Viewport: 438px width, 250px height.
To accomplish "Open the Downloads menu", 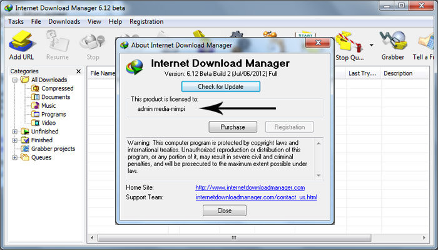I will pos(64,21).
